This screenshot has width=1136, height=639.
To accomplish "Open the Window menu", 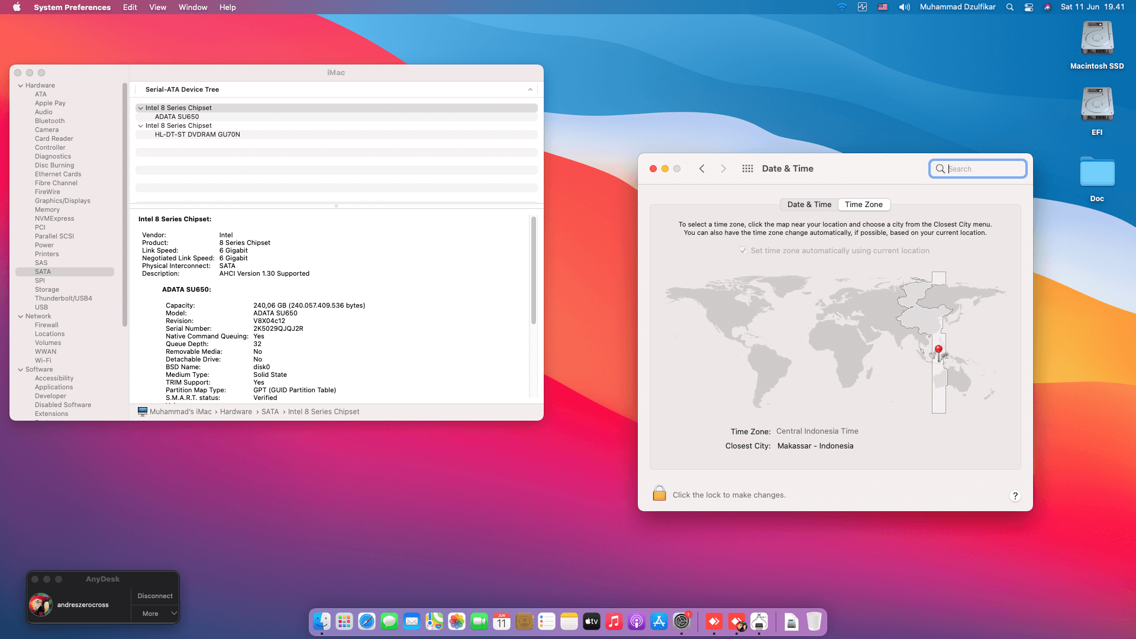I will point(193,7).
